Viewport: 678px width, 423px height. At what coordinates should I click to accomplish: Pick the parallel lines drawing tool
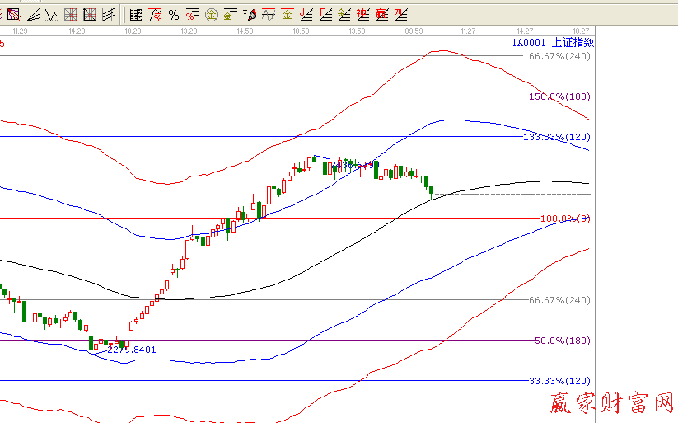[109, 14]
